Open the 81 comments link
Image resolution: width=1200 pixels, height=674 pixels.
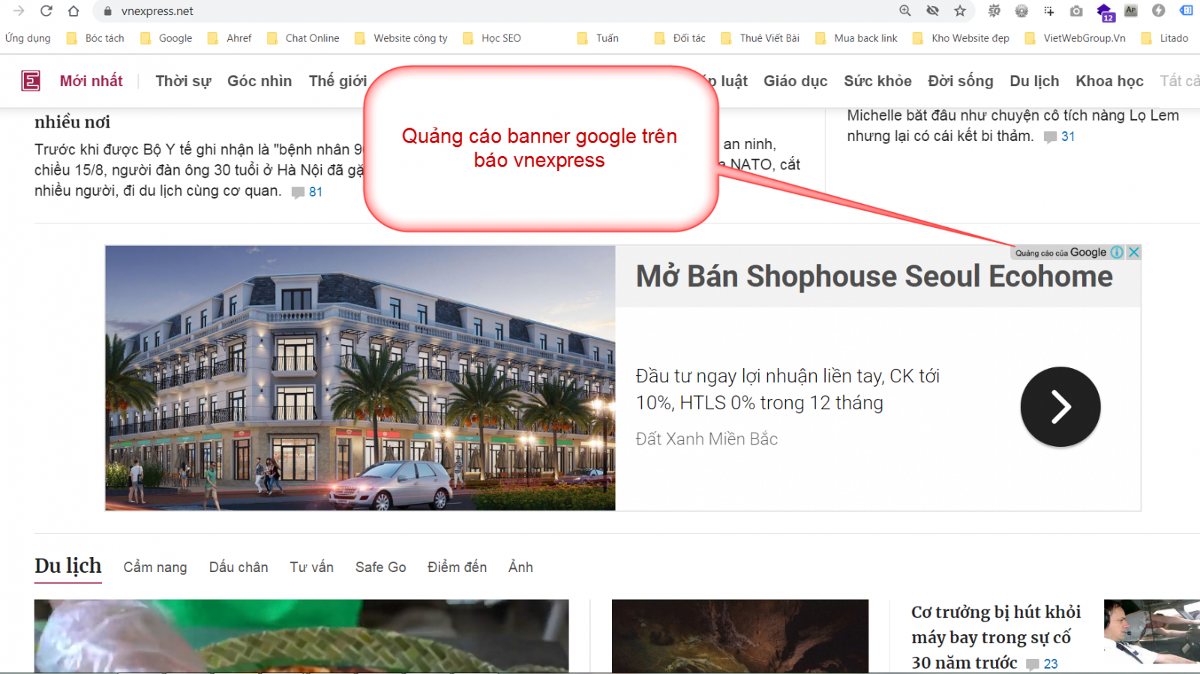click(x=307, y=192)
